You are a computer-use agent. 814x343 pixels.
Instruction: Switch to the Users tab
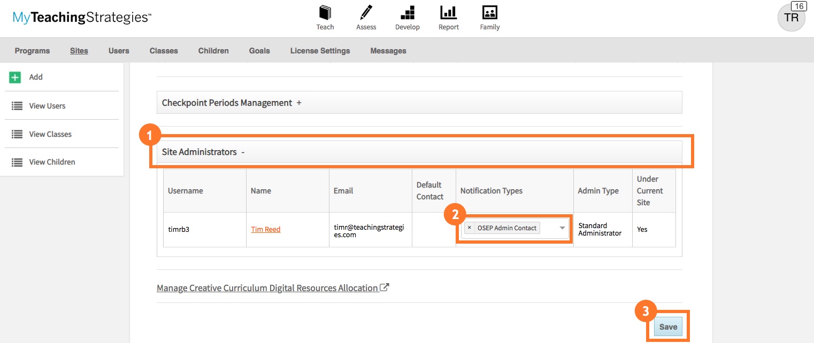click(119, 50)
